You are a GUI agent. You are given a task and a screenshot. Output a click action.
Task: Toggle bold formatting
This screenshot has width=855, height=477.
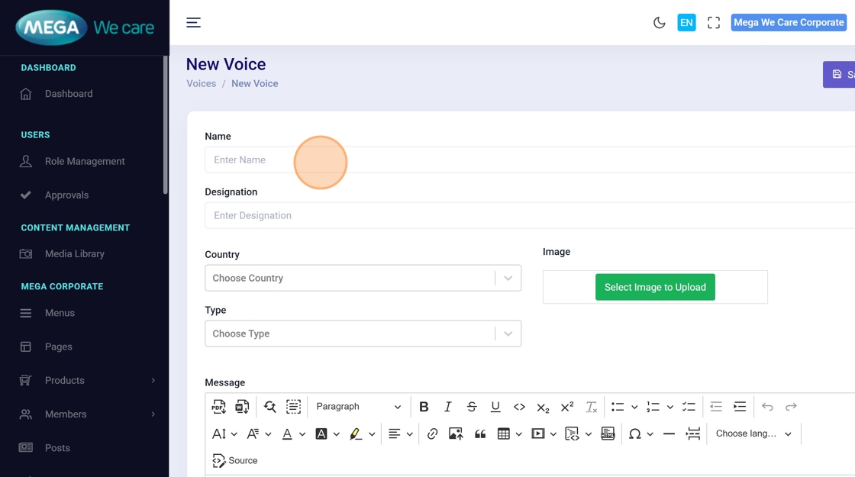point(424,407)
